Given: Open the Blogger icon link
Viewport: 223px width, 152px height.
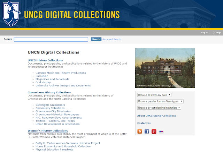Looking at the screenshot, I should pos(139,131).
